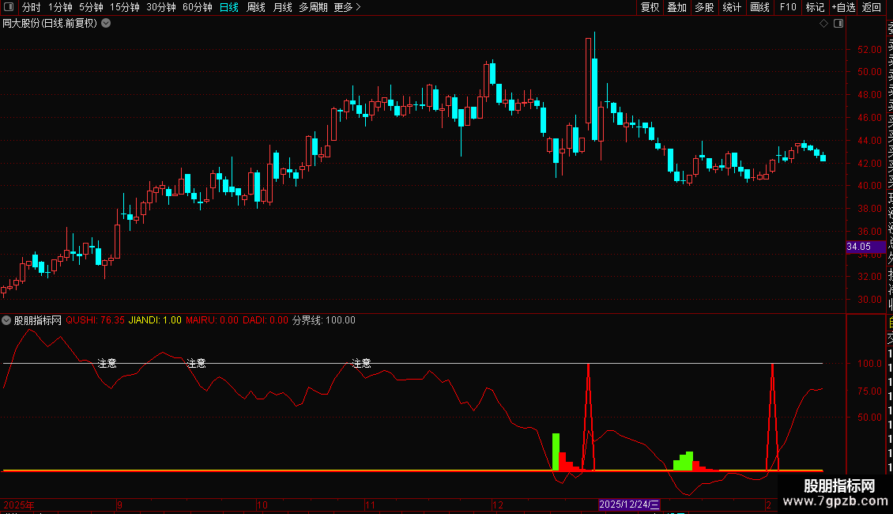Open the F10 company info
893x514 pixels.
point(788,7)
